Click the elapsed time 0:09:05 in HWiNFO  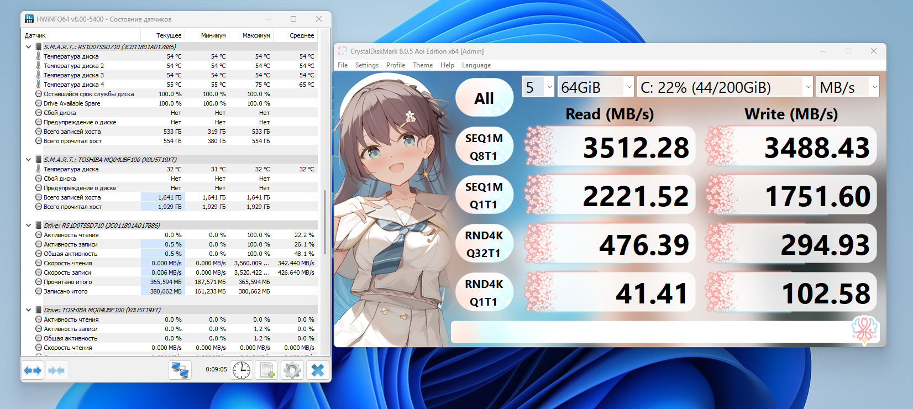coord(216,369)
